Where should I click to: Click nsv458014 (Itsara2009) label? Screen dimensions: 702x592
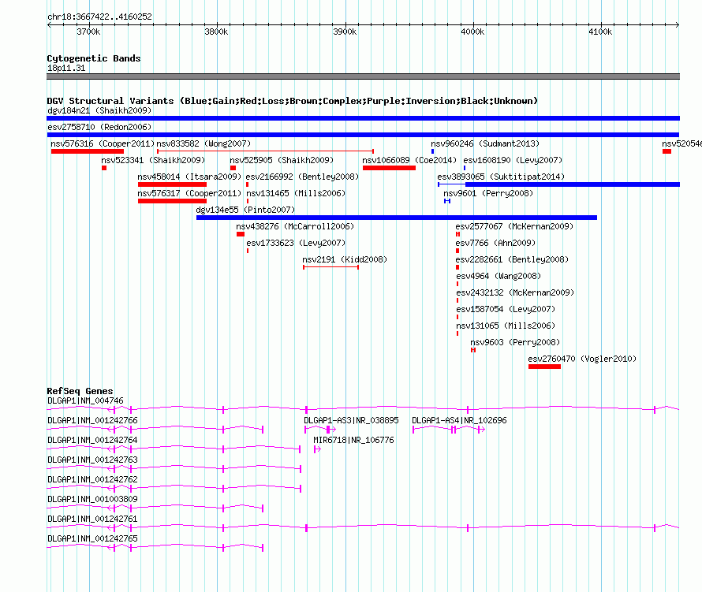pyautogui.click(x=189, y=177)
